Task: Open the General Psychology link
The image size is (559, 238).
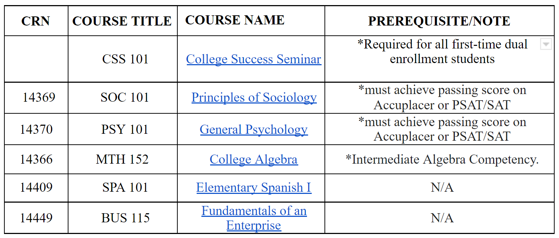Action: pyautogui.click(x=254, y=129)
